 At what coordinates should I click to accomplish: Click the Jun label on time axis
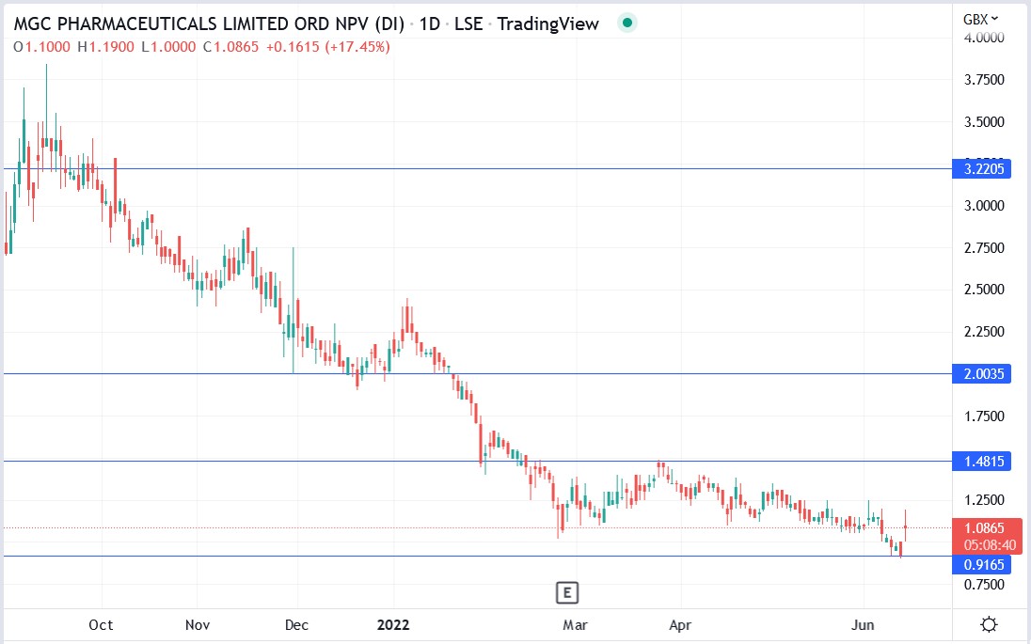pyautogui.click(x=863, y=625)
